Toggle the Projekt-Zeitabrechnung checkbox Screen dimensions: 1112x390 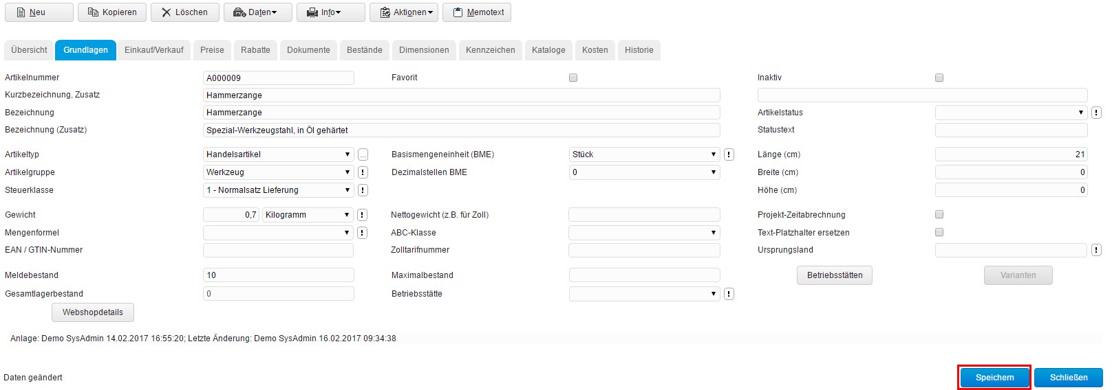coord(939,215)
